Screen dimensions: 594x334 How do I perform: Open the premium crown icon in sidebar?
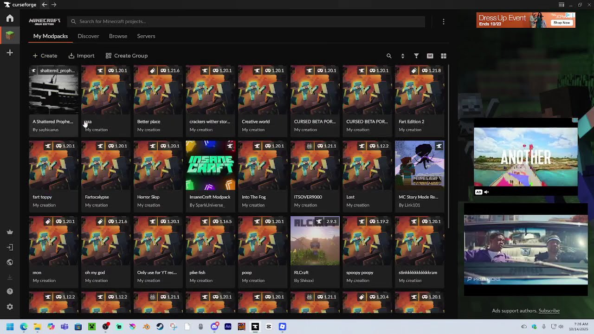click(x=10, y=232)
